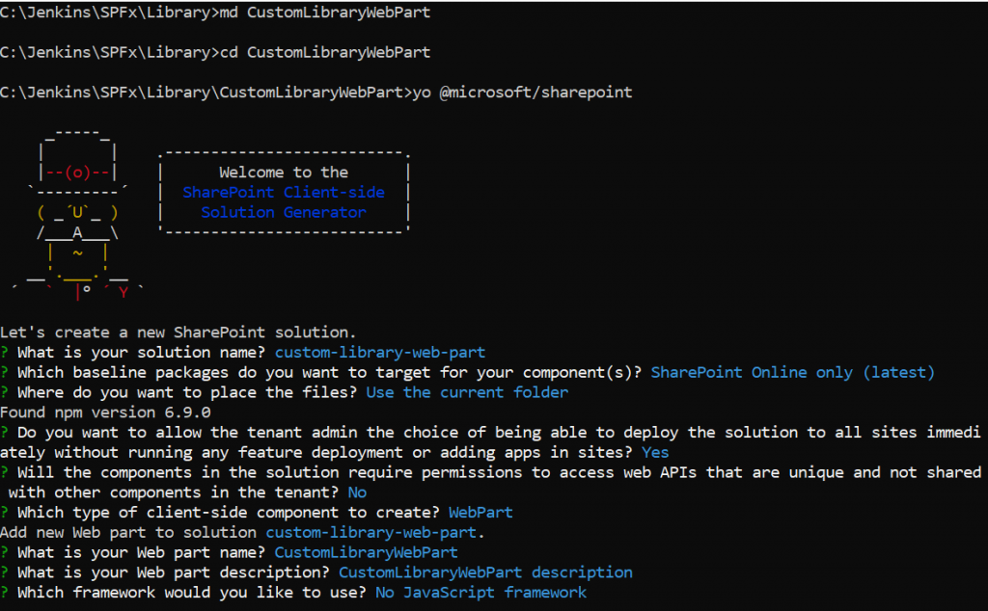Click the 'yo @microsoft/sharepoint' command

coord(522,93)
